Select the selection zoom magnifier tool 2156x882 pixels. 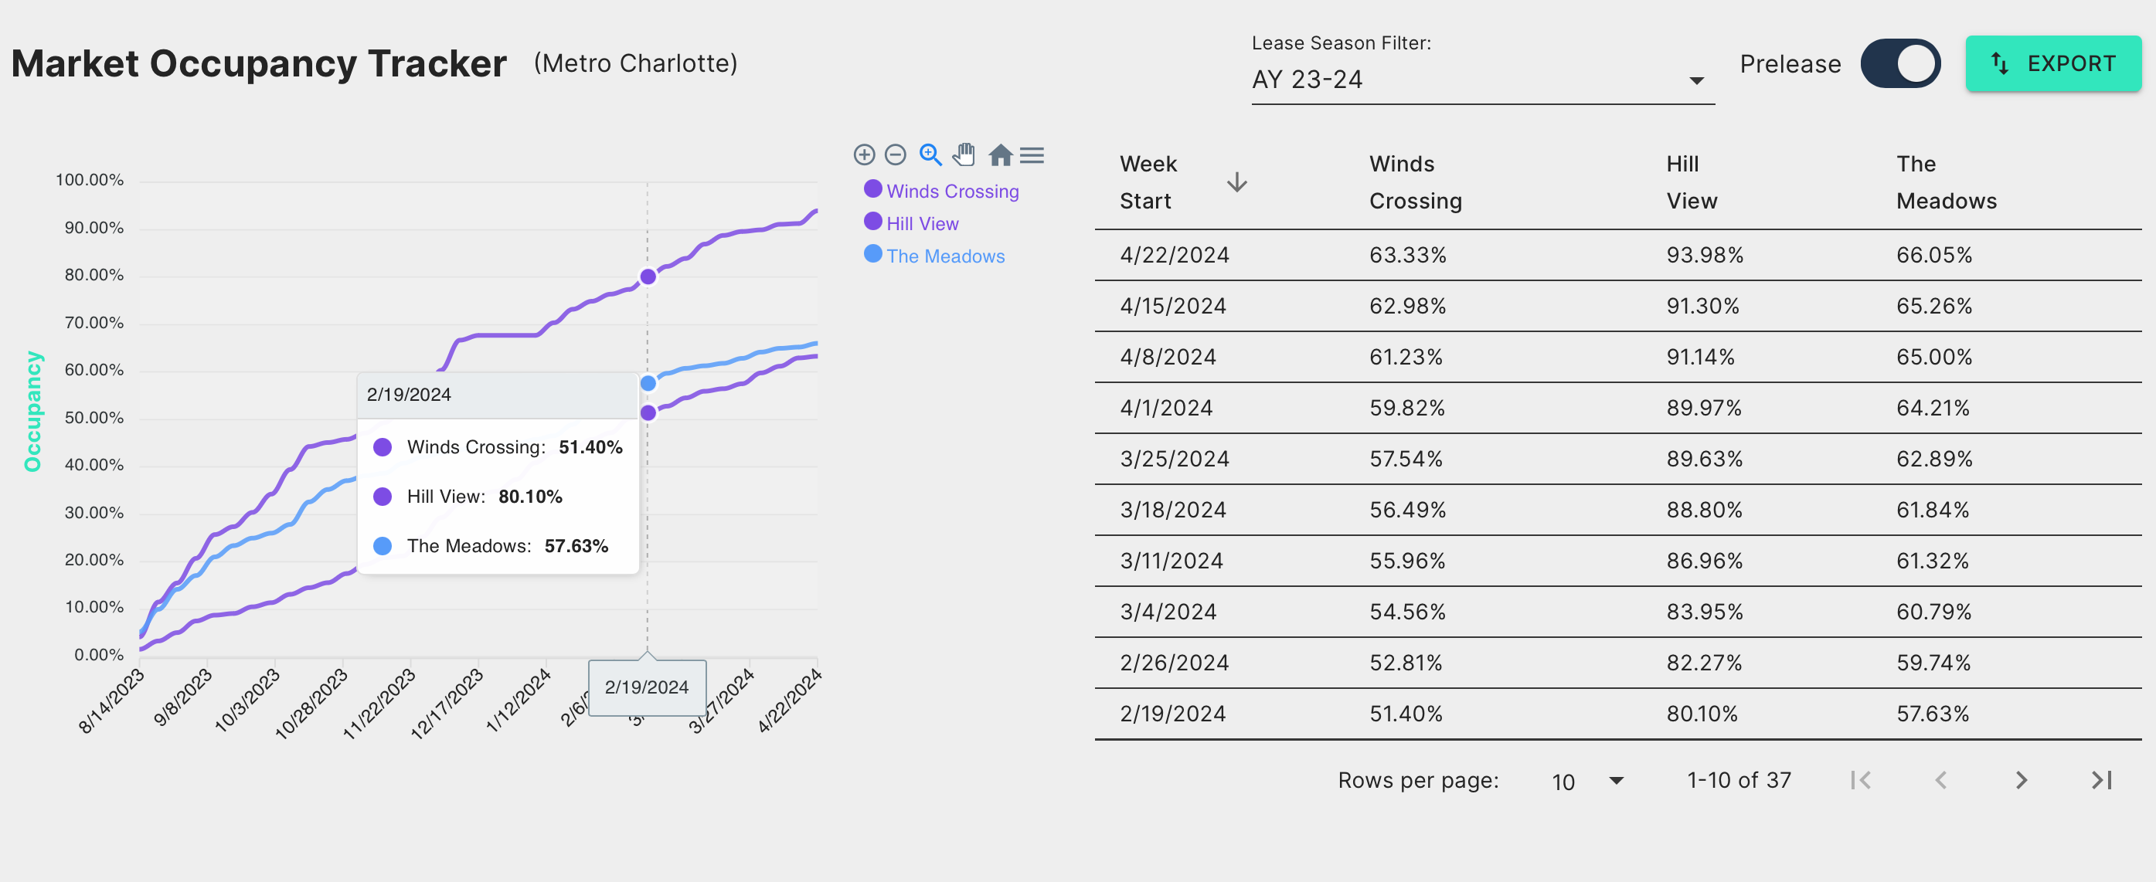click(930, 154)
